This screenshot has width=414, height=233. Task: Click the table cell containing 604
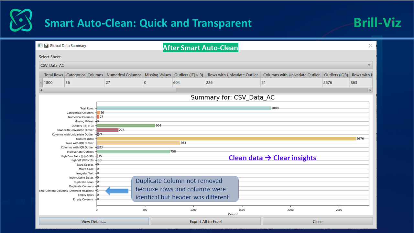(189, 83)
